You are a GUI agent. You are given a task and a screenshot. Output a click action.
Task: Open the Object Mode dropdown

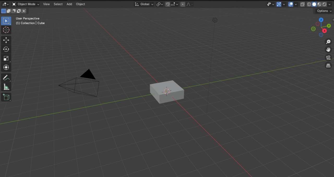(x=26, y=4)
